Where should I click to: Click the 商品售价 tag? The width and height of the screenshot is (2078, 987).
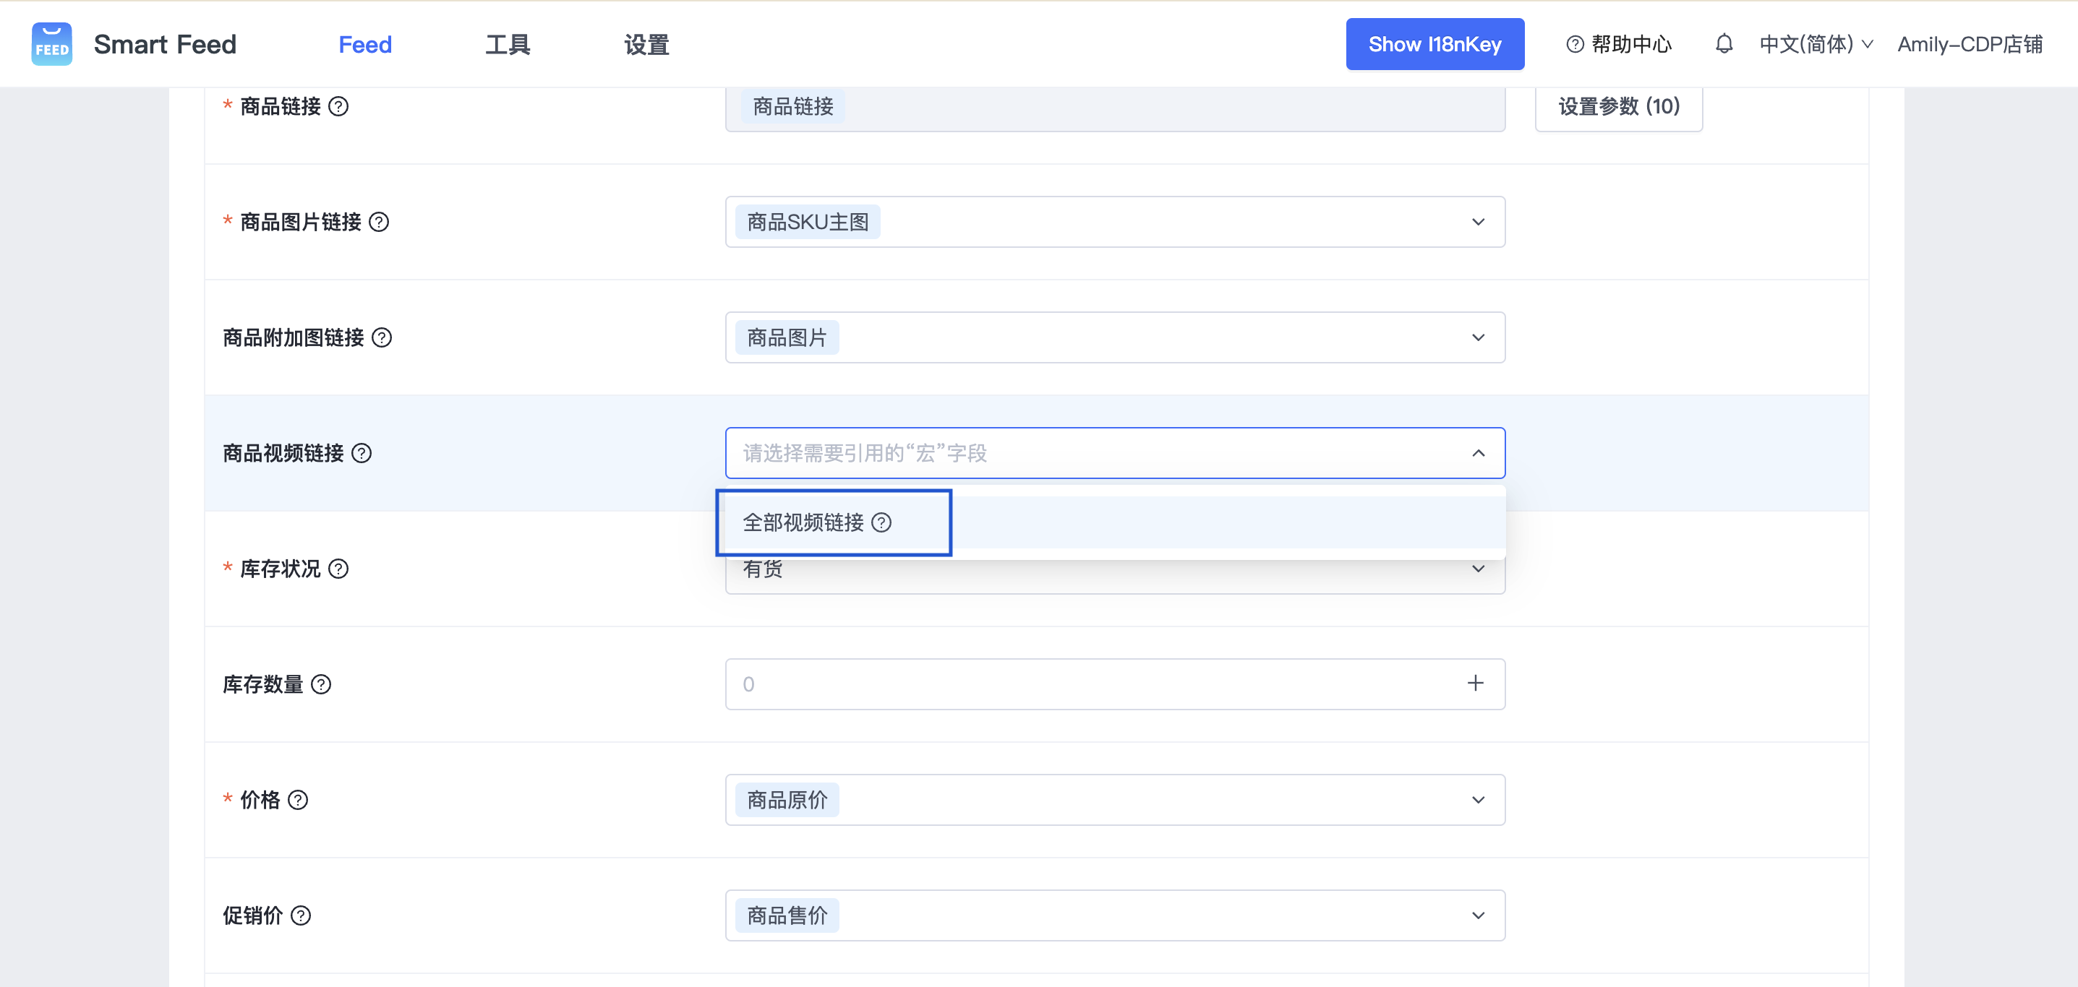pos(787,916)
